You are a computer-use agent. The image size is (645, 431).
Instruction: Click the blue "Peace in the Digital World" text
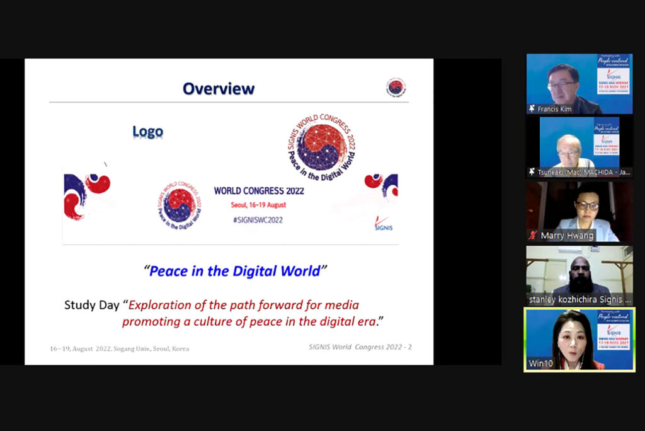click(x=235, y=271)
